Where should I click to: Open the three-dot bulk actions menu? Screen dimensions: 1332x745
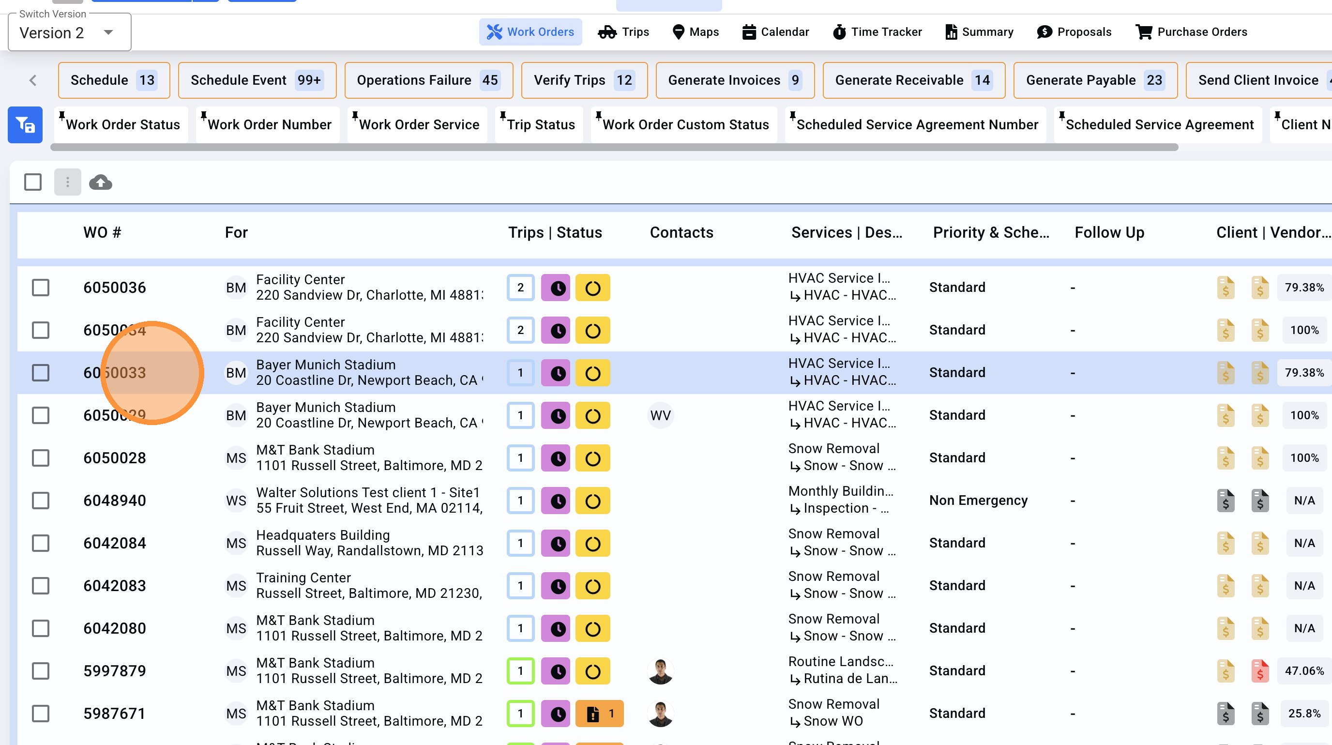(67, 182)
